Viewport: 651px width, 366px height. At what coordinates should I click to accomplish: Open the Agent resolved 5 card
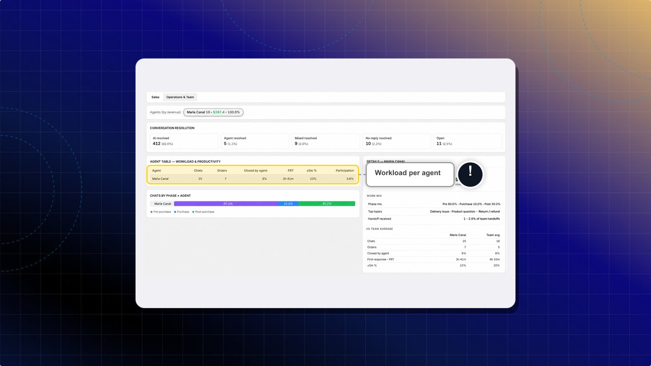point(256,142)
